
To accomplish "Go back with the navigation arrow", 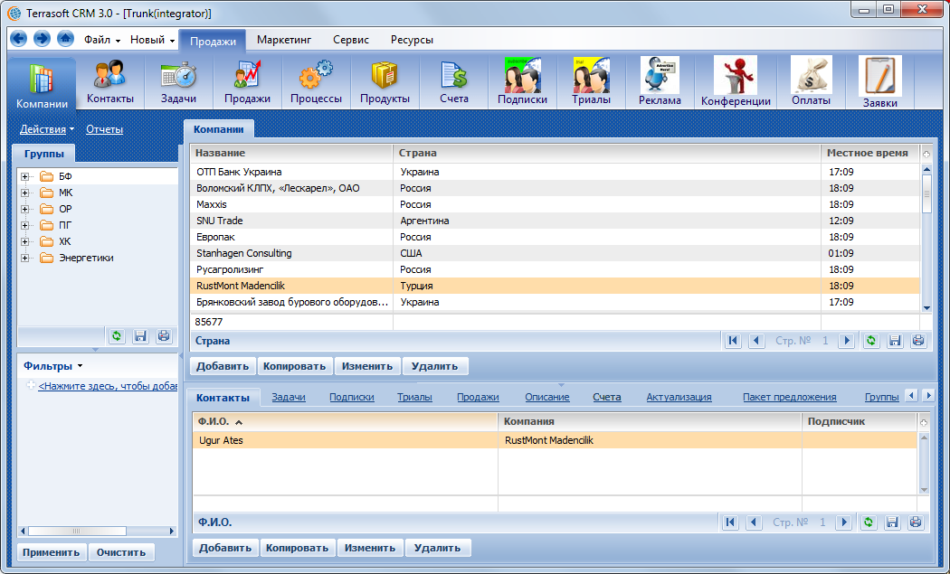I will click(x=19, y=40).
